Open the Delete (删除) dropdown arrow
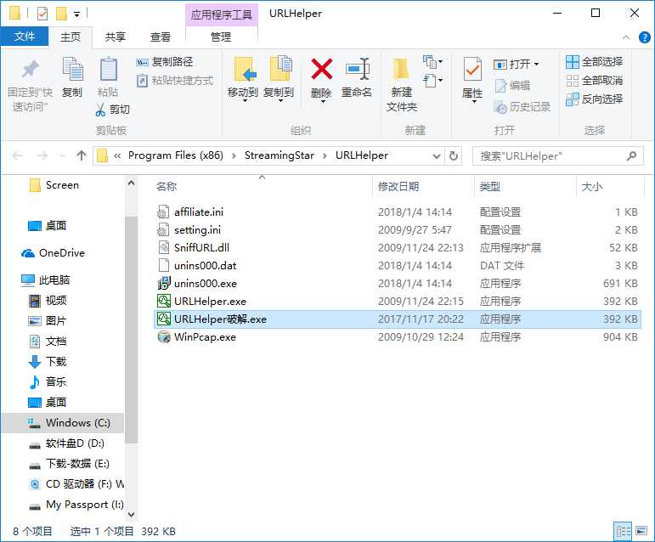 pos(323,101)
